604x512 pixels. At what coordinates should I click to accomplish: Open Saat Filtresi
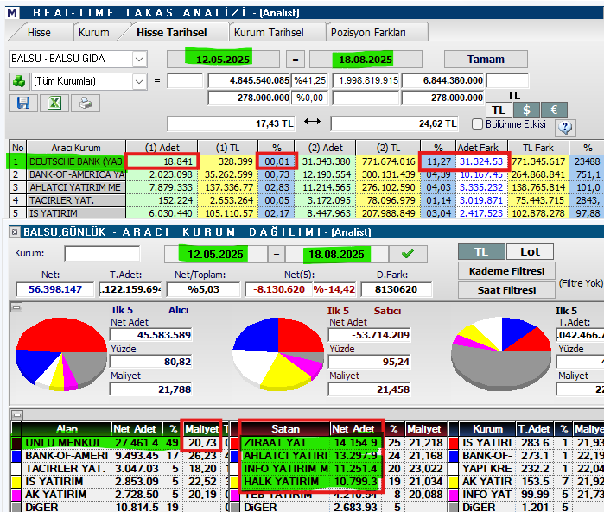point(506,290)
